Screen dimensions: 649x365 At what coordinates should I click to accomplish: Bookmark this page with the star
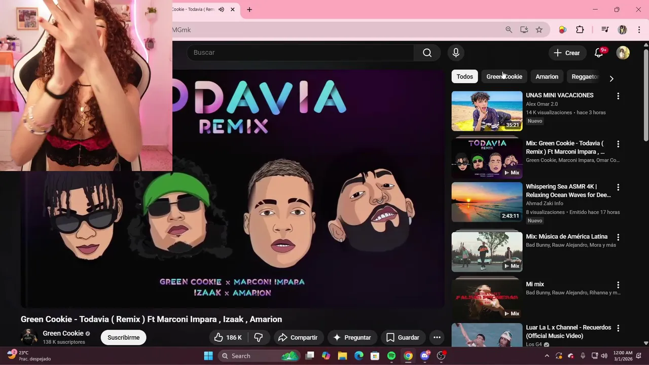pyautogui.click(x=539, y=30)
